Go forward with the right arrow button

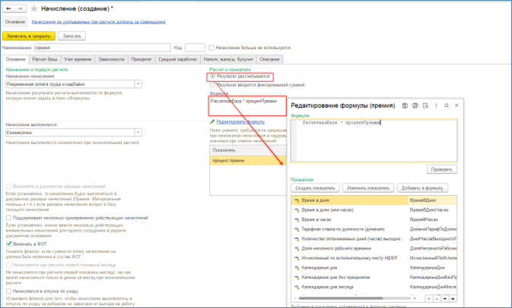click(21, 9)
